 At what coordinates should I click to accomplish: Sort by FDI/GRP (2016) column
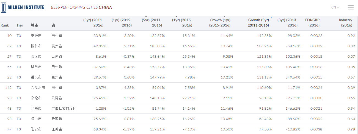[312, 23]
